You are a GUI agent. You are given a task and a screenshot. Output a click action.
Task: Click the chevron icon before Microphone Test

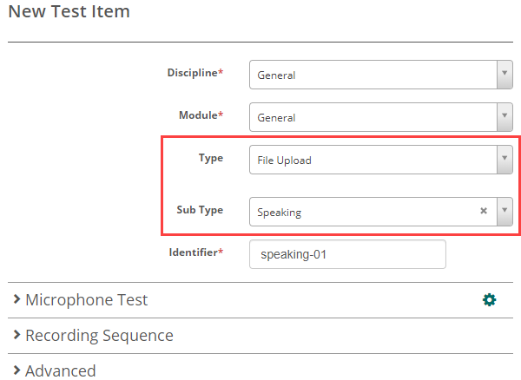point(16,300)
